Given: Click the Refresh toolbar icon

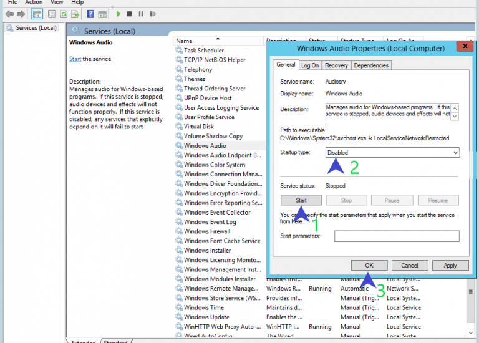Looking at the screenshot, I should pyautogui.click(x=64, y=14).
